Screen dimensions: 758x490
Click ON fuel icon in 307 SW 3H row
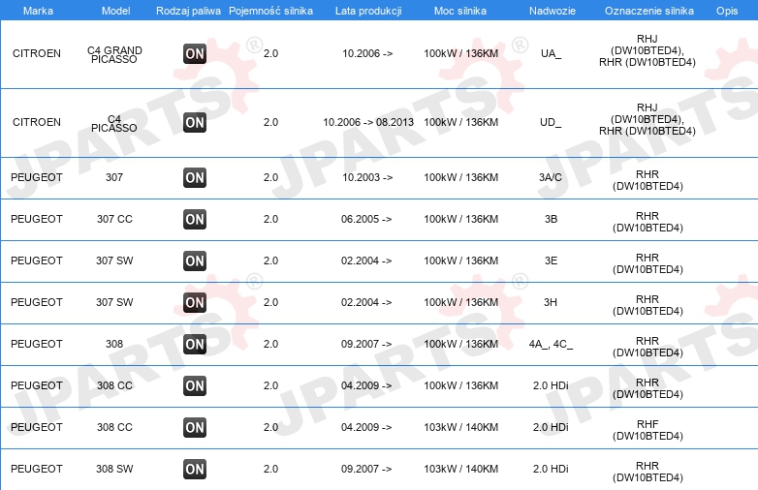pos(195,302)
